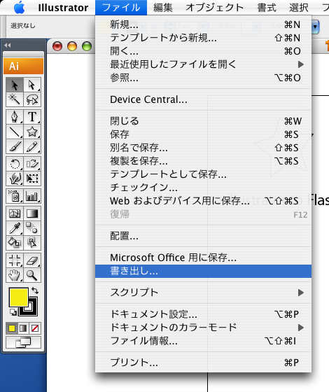Change the screen mode button

(x=24, y=342)
